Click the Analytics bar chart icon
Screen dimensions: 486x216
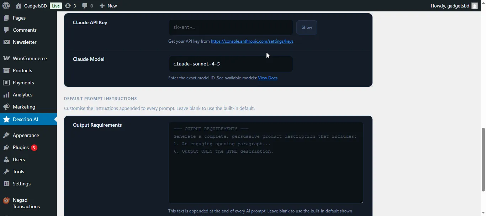[6, 95]
